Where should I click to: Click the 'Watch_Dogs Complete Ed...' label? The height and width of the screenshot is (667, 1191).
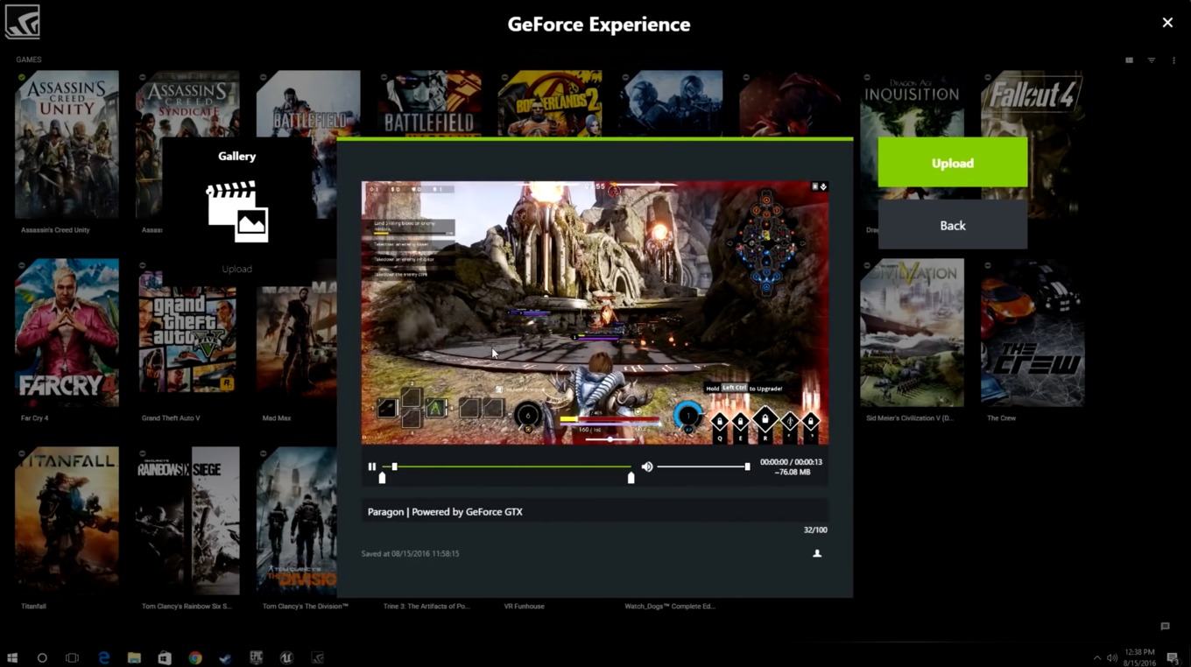(x=670, y=606)
